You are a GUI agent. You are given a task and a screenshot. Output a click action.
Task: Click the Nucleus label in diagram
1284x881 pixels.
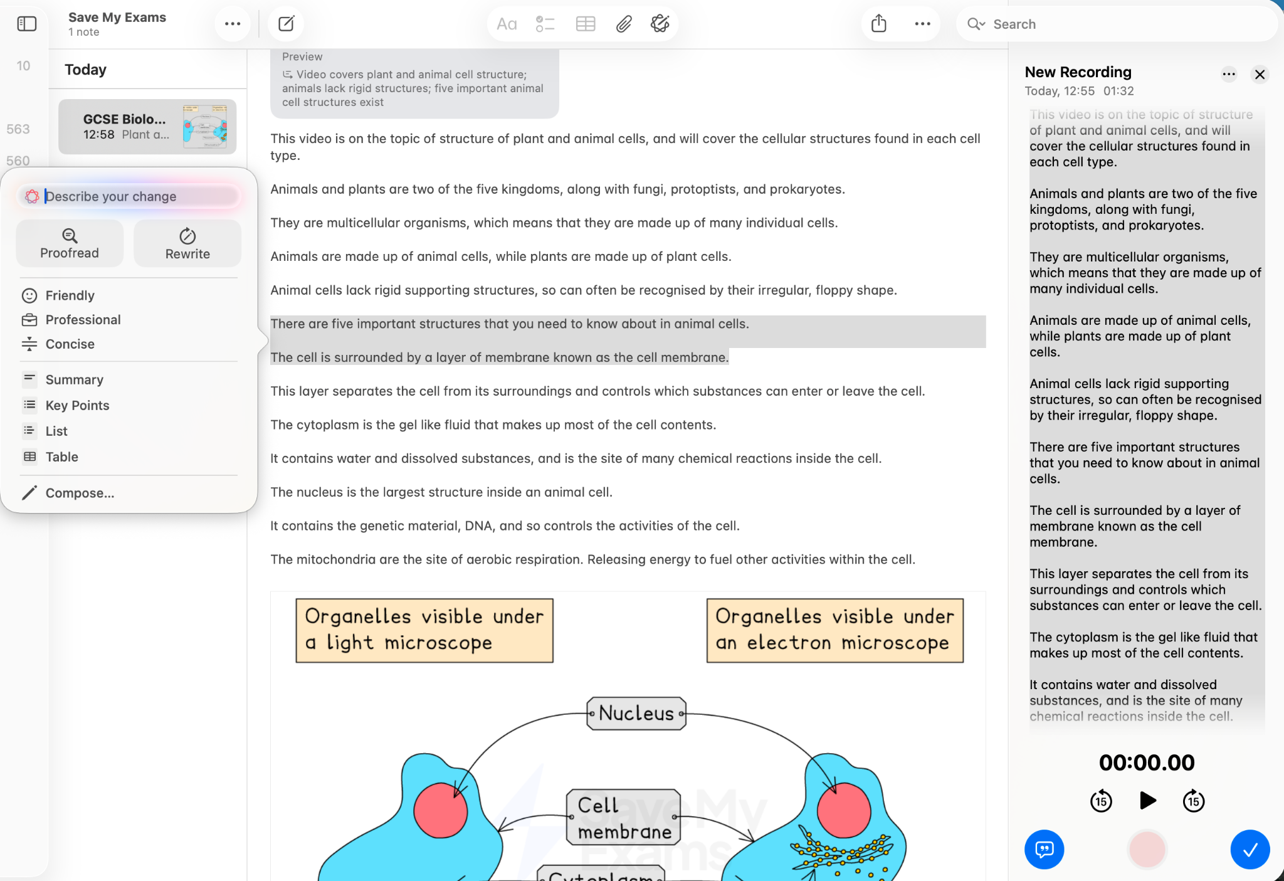636,713
